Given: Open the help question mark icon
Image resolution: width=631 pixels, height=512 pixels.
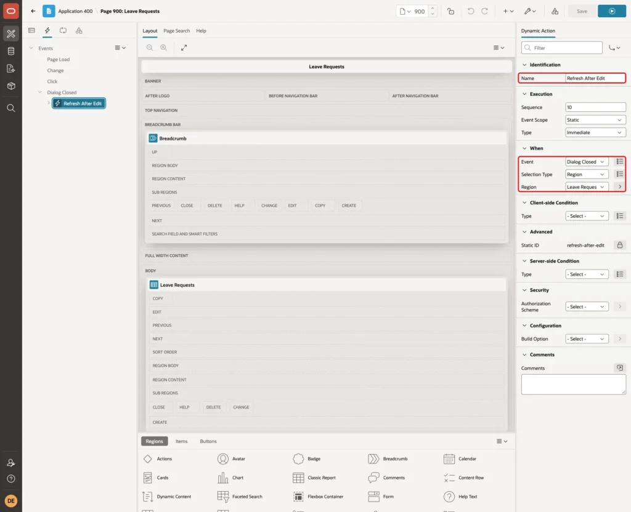Looking at the screenshot, I should (11, 479).
